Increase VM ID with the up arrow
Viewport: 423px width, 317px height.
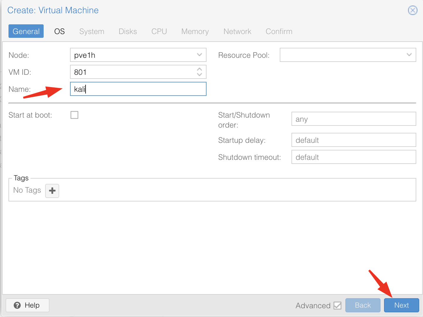[199, 69]
